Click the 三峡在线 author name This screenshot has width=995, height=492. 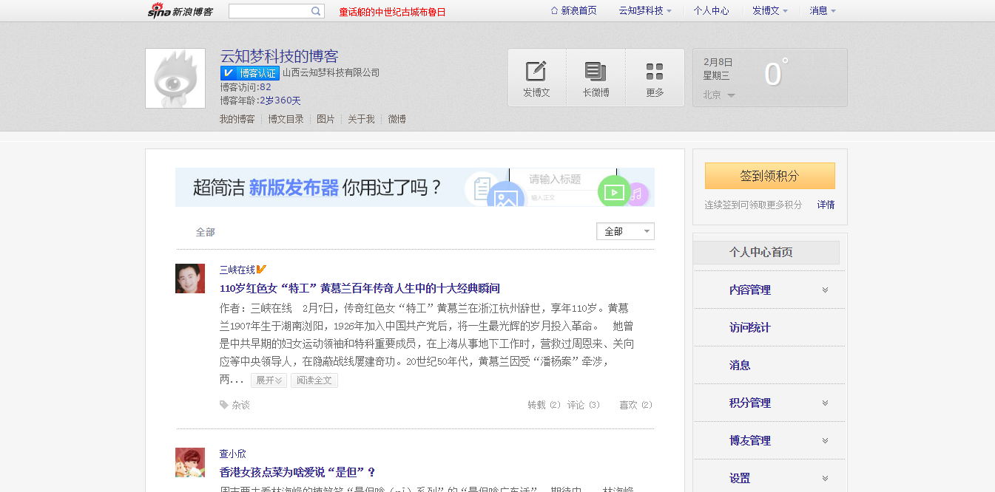tap(237, 270)
